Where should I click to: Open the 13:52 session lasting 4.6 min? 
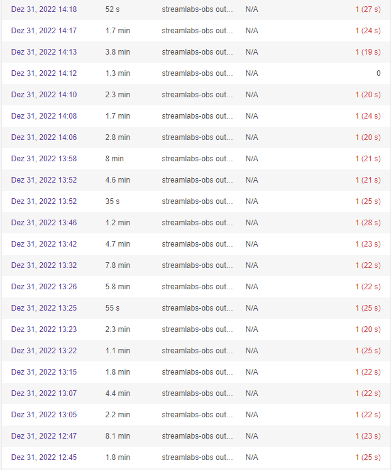(x=44, y=180)
